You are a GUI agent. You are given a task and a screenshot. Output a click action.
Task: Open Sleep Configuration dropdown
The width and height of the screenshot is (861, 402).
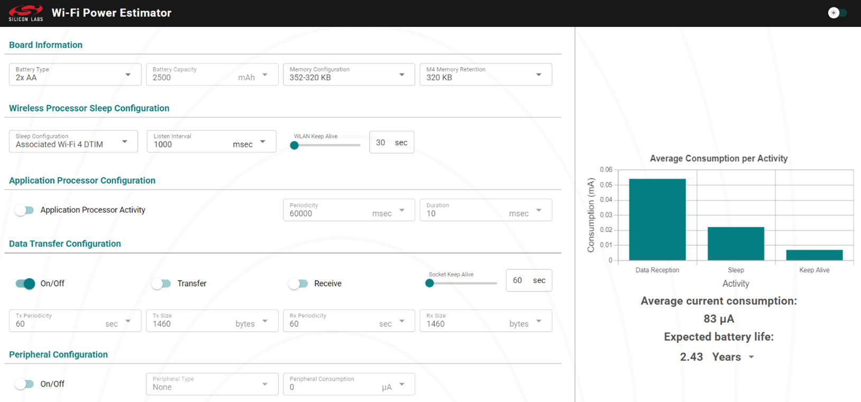click(73, 142)
